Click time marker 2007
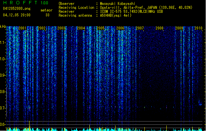206x131 pixels. coord(140,28)
